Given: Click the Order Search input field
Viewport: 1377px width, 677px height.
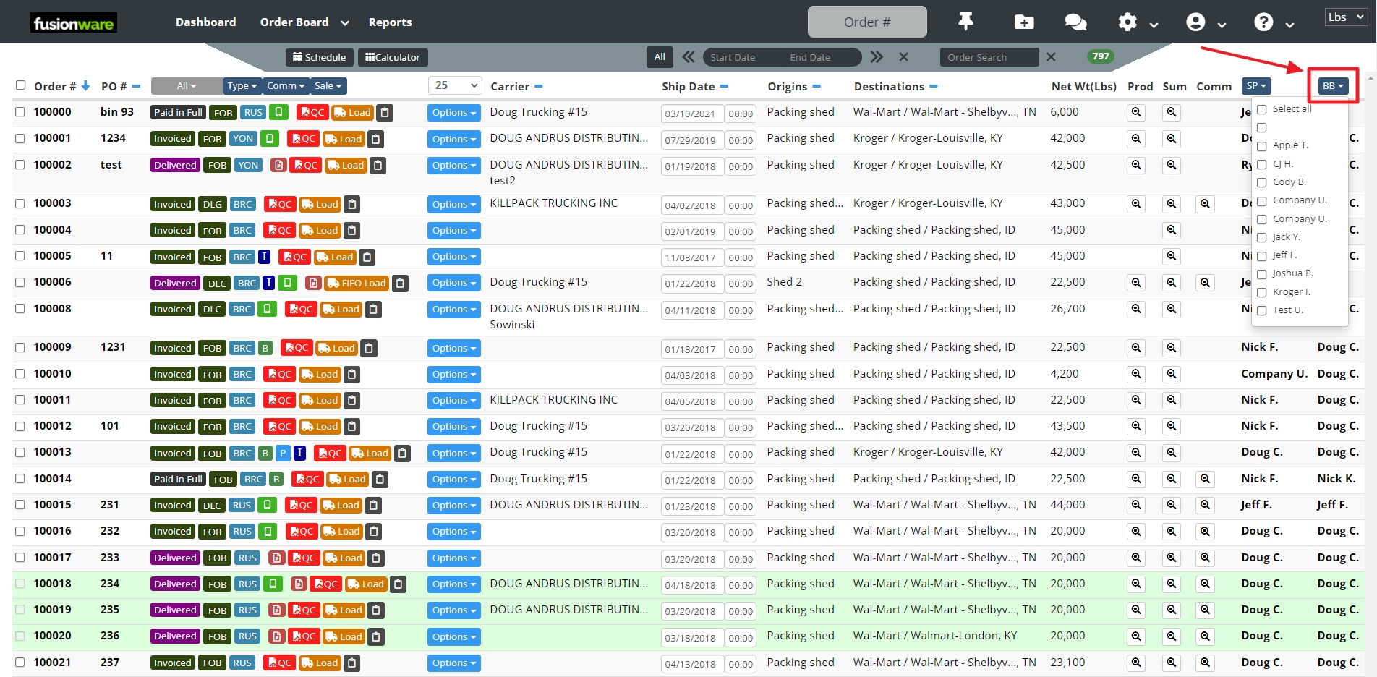Looking at the screenshot, I should [x=989, y=57].
